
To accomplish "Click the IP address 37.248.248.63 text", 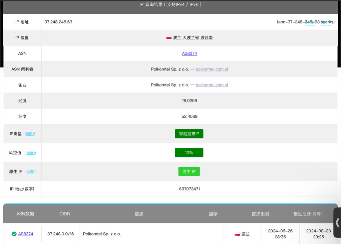I will (x=58, y=22).
